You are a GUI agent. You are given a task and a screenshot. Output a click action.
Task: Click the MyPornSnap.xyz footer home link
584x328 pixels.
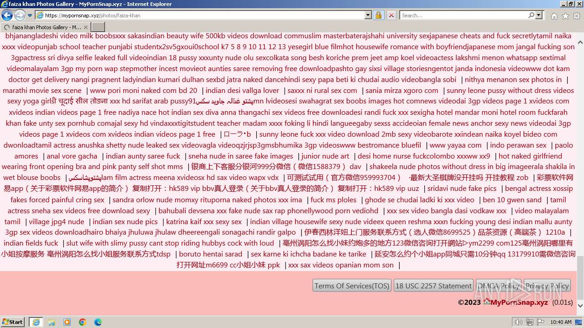(x=516, y=302)
